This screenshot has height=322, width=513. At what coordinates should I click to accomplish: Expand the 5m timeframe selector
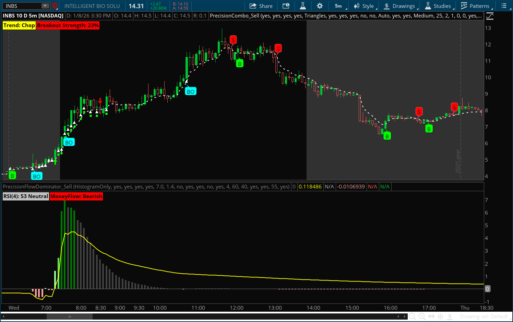tap(339, 6)
